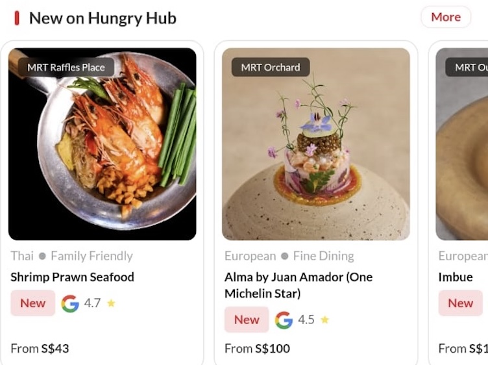Click the From S$43 price

(x=40, y=349)
